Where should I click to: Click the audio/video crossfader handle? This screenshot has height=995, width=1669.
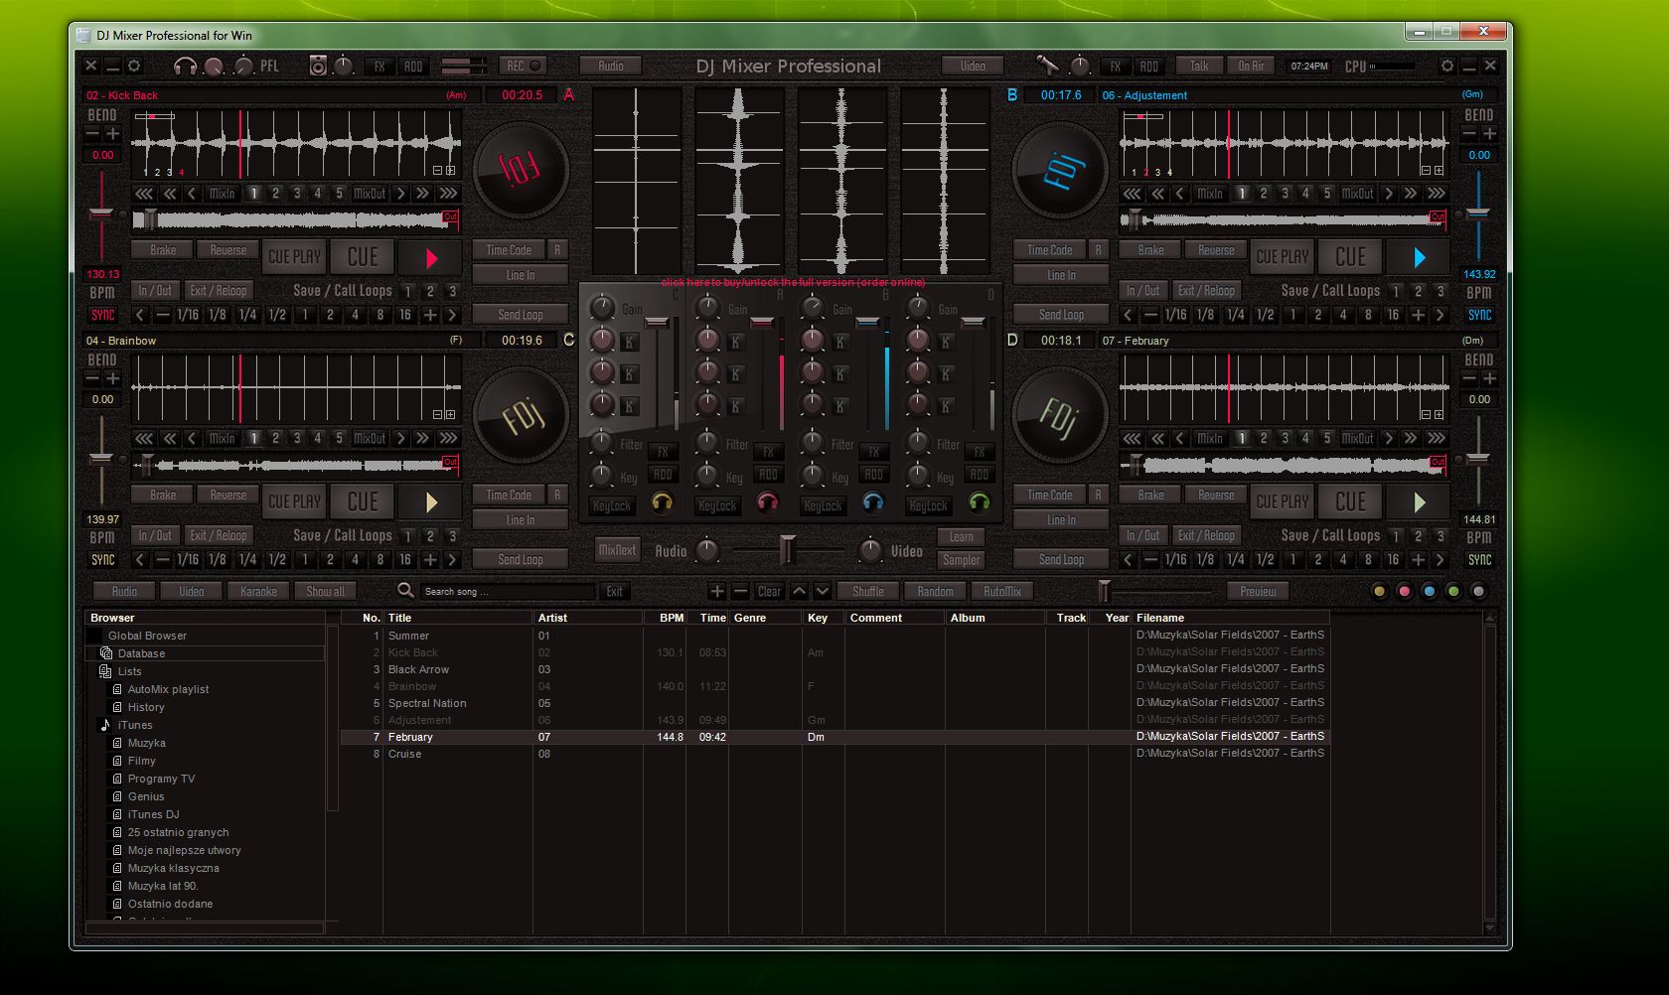click(x=787, y=549)
